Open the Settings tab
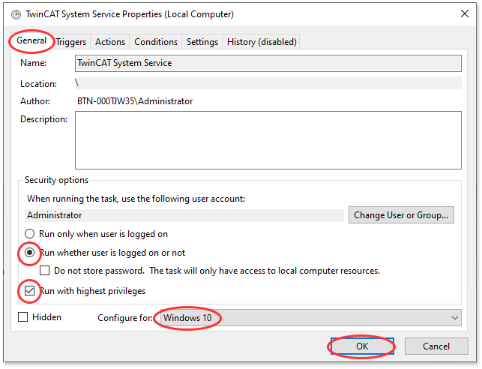 tap(202, 42)
